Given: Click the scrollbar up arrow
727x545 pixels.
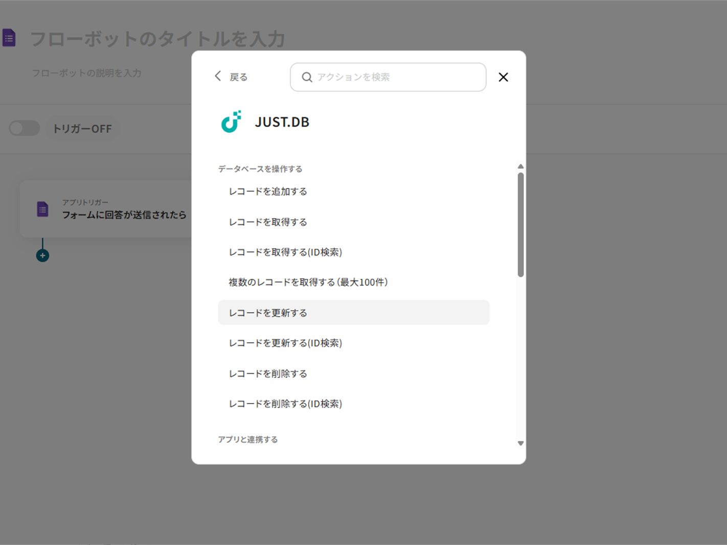Looking at the screenshot, I should click(x=520, y=167).
